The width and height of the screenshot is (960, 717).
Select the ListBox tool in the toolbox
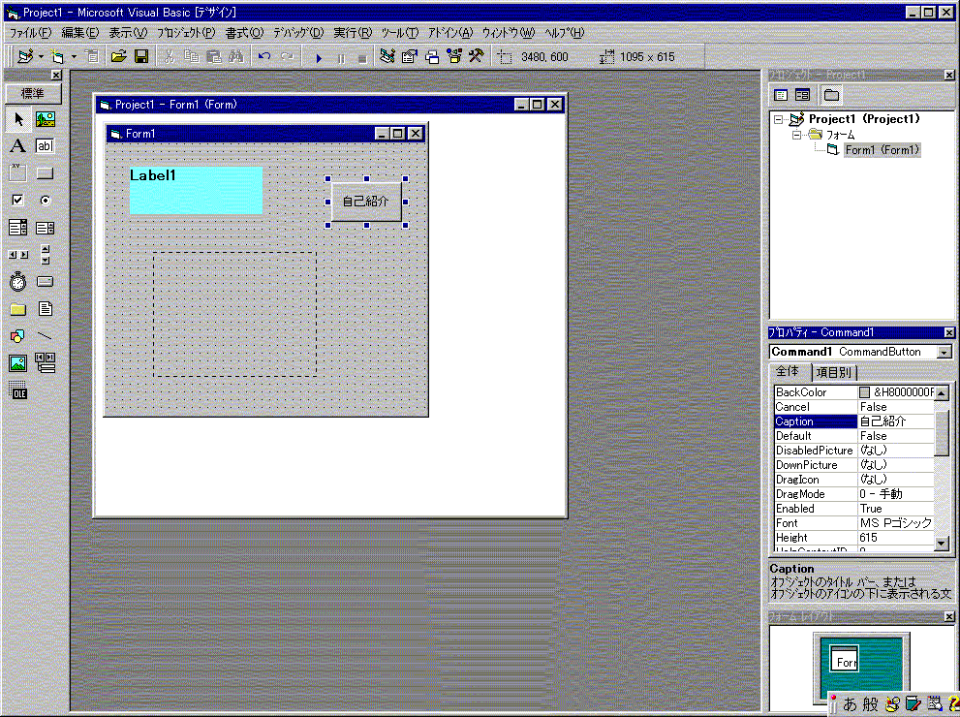coord(45,228)
